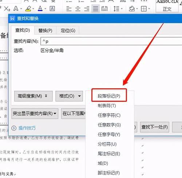The width and height of the screenshot is (182, 178).
Task: Switch to the 定位(G) tab
Action: [x=68, y=30]
